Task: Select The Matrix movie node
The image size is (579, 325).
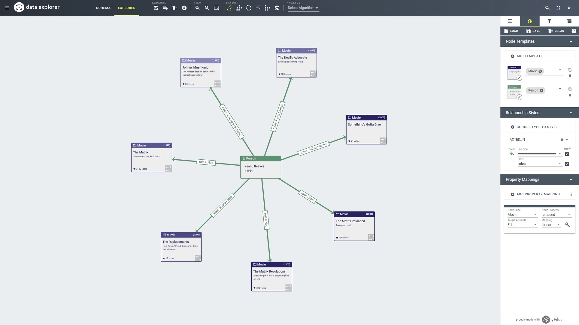Action: (x=152, y=158)
